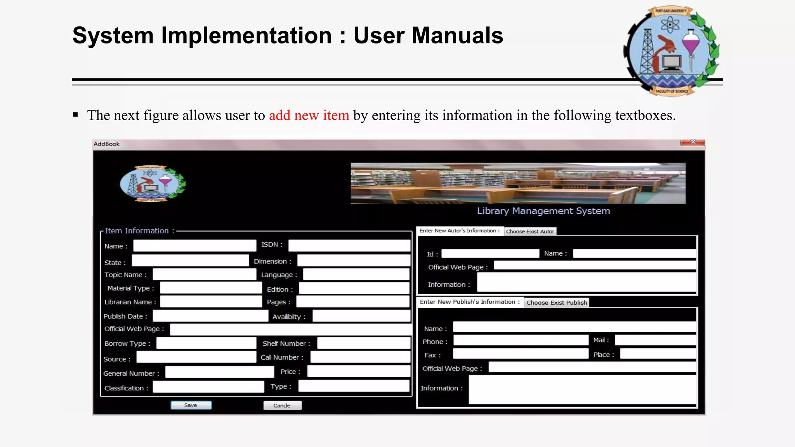Click the faculty logo in AddBook window
The width and height of the screenshot is (795, 447).
coord(153,184)
